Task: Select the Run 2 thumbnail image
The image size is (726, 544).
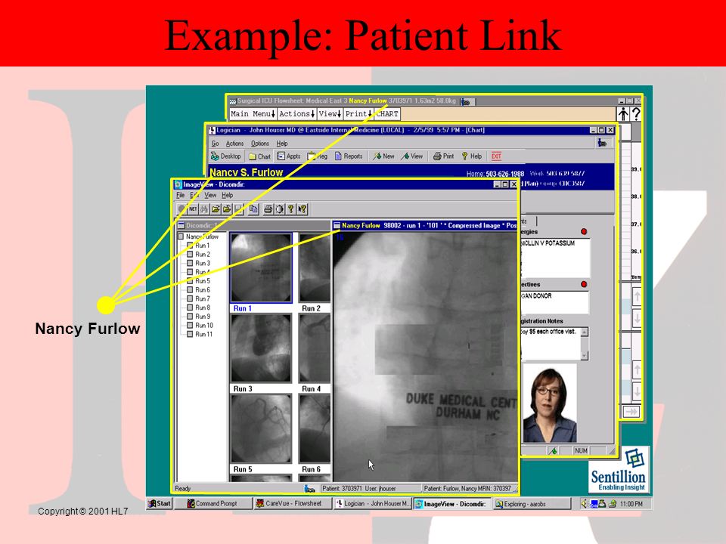Action: tap(315, 268)
